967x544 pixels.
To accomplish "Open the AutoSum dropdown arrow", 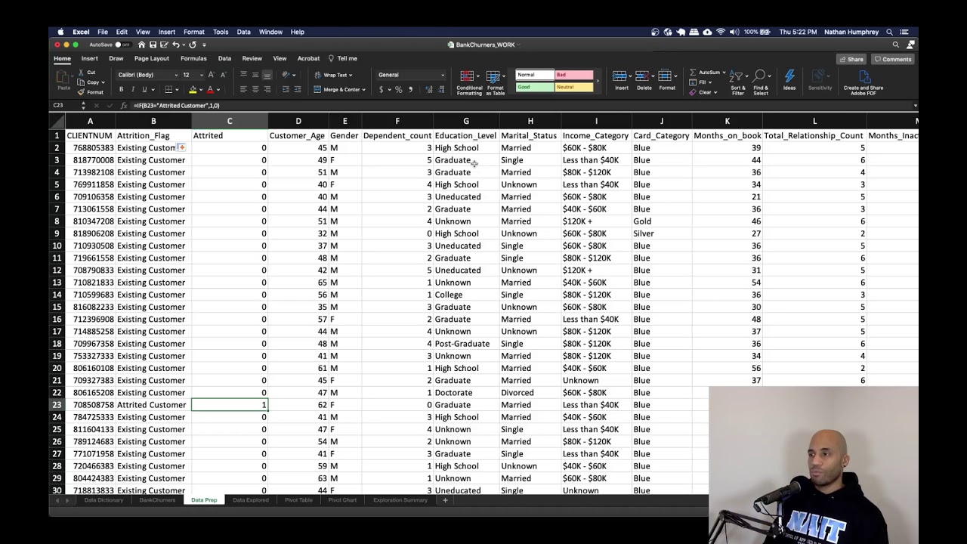I will [723, 73].
